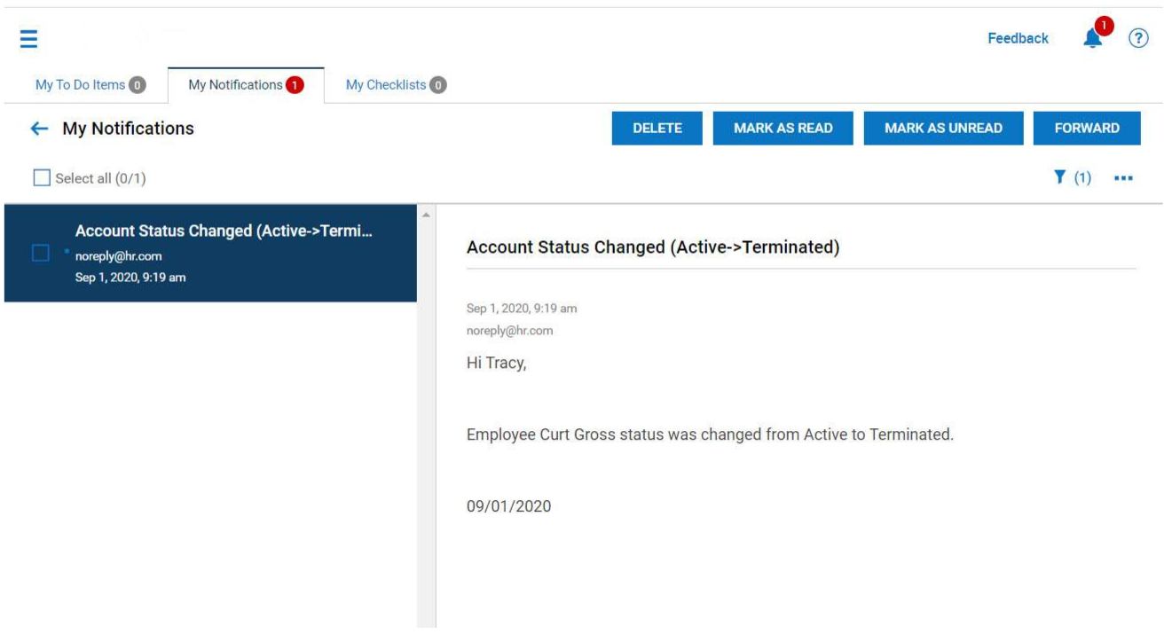Screen dimensions: 1164x634
Task: Switch to the My Checklists tab
Action: (396, 85)
